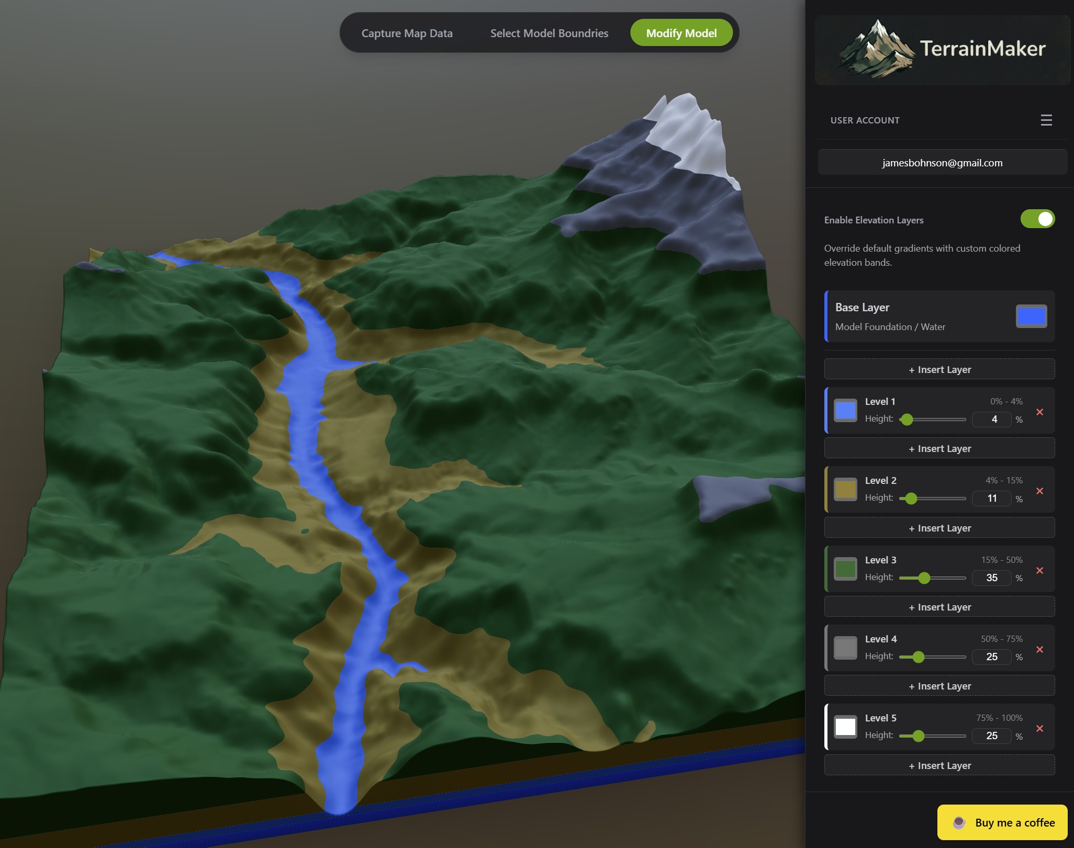Click the coffee cup icon
Viewport: 1074px width, 848px height.
[959, 822]
